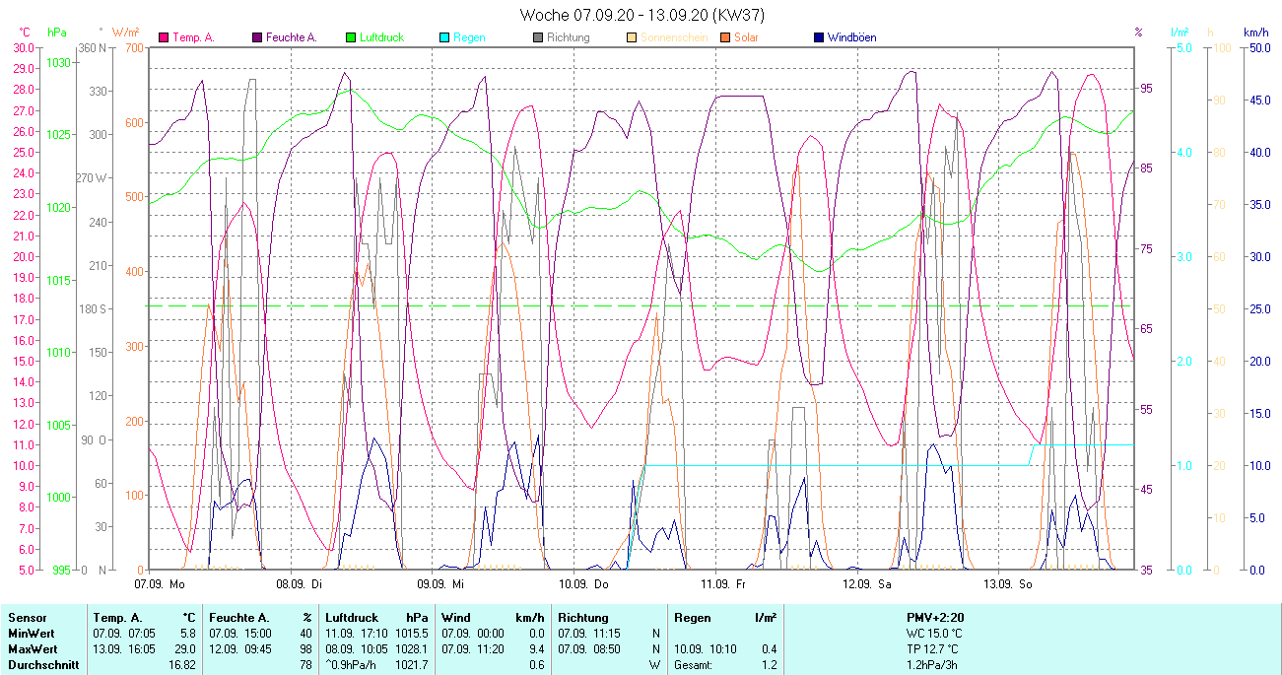This screenshot has width=1282, height=675.
Task: Click the minimum pressure value '1015.5'
Action: pyautogui.click(x=412, y=633)
